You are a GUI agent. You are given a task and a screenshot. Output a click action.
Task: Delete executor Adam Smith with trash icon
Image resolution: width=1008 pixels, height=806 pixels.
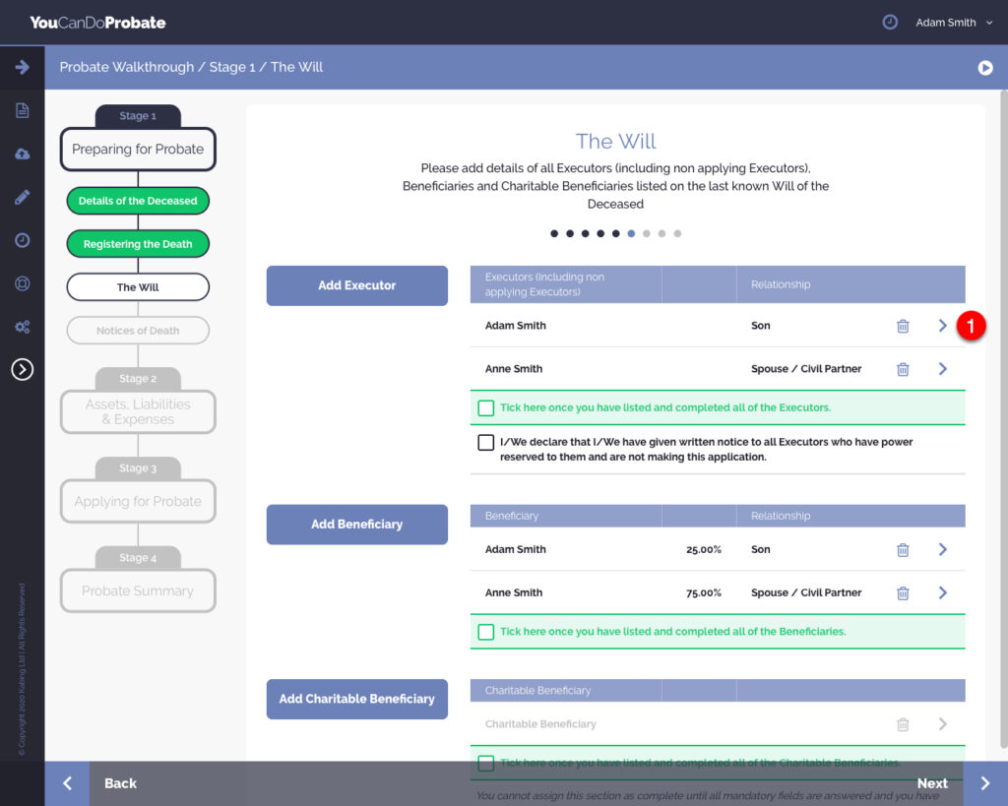(x=903, y=326)
